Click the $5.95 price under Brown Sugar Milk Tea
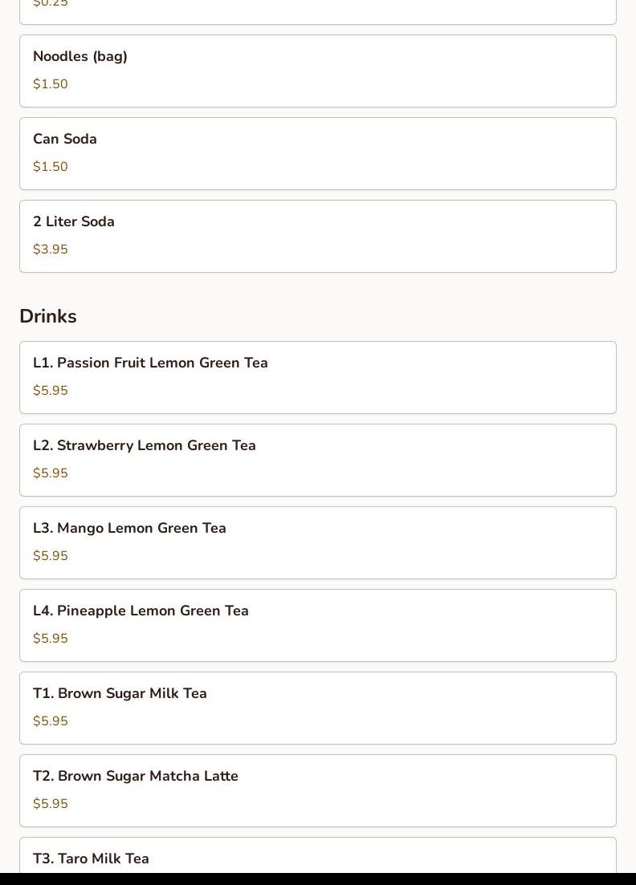The image size is (636, 885). 51,721
